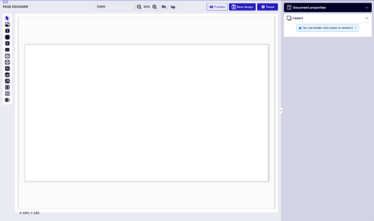The width and height of the screenshot is (374, 221).
Task: Undo the last action
Action: 164,7
